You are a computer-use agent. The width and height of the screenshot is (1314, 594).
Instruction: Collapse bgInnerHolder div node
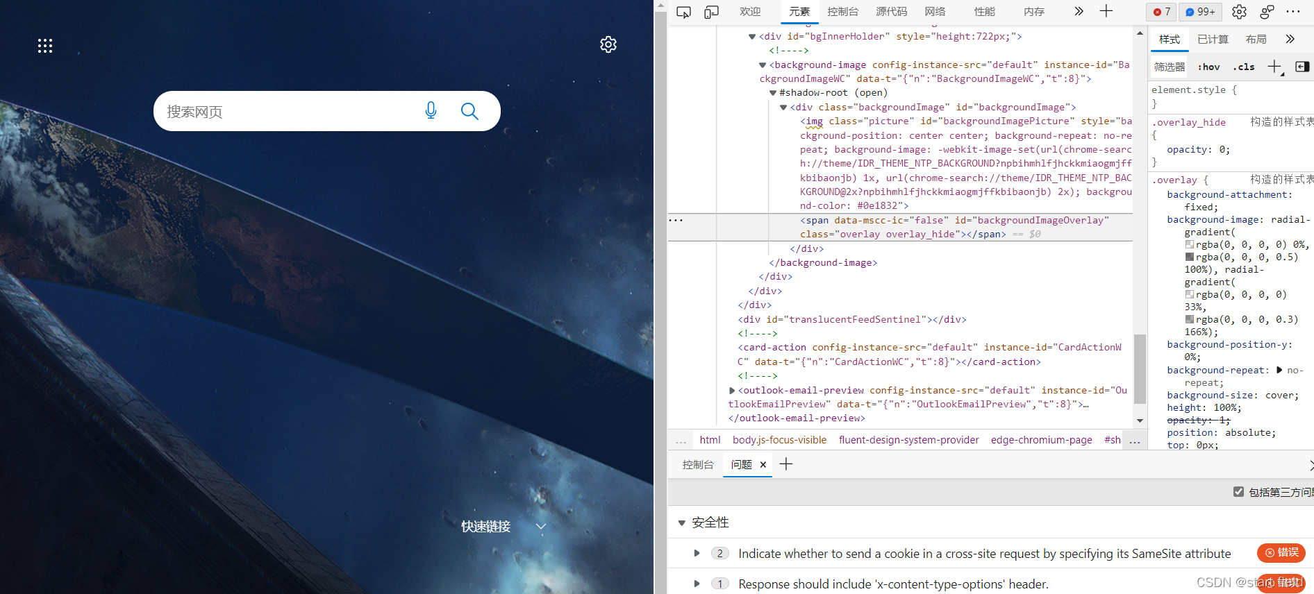(751, 37)
